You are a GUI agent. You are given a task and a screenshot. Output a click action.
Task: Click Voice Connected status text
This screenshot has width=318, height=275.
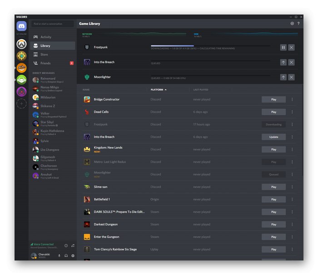coord(44,244)
